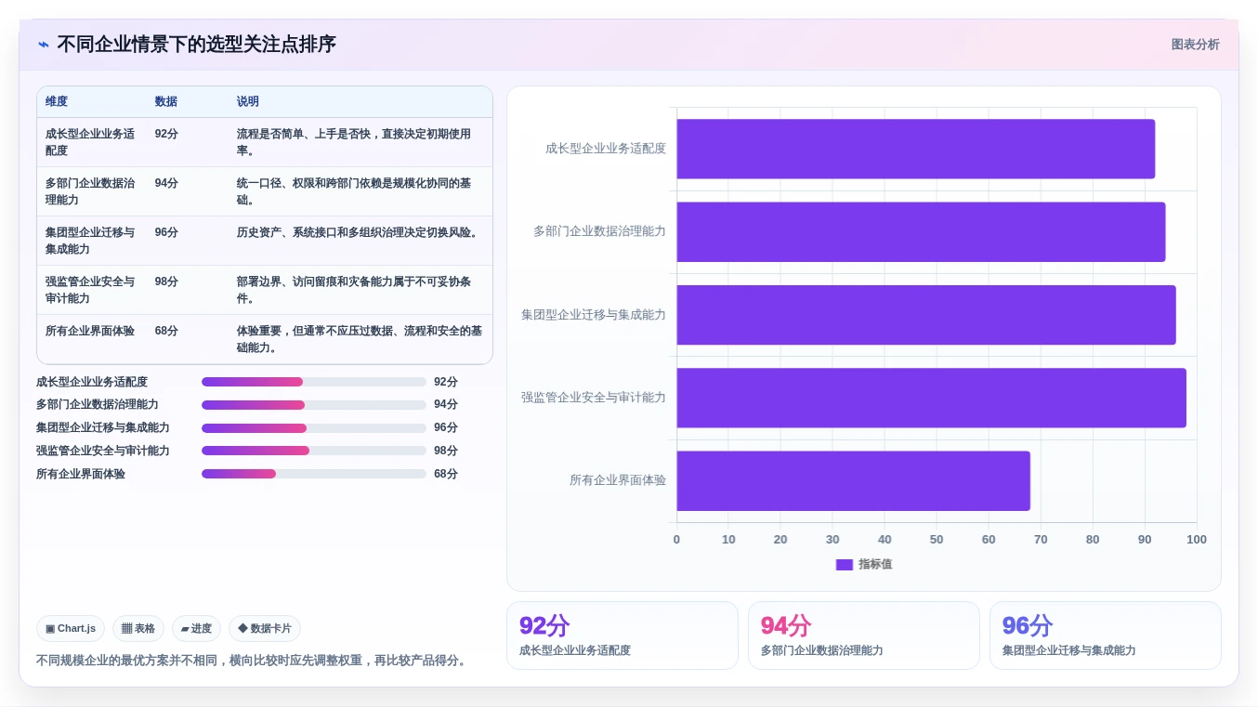
Task: Click the 68分 value in table
Action: point(166,331)
